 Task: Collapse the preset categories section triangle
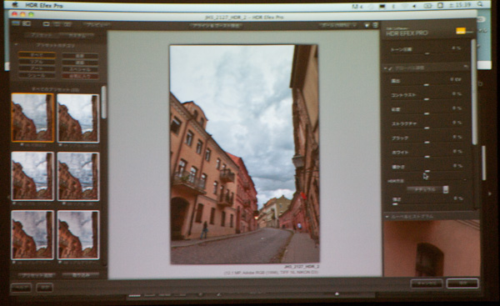click(16, 45)
